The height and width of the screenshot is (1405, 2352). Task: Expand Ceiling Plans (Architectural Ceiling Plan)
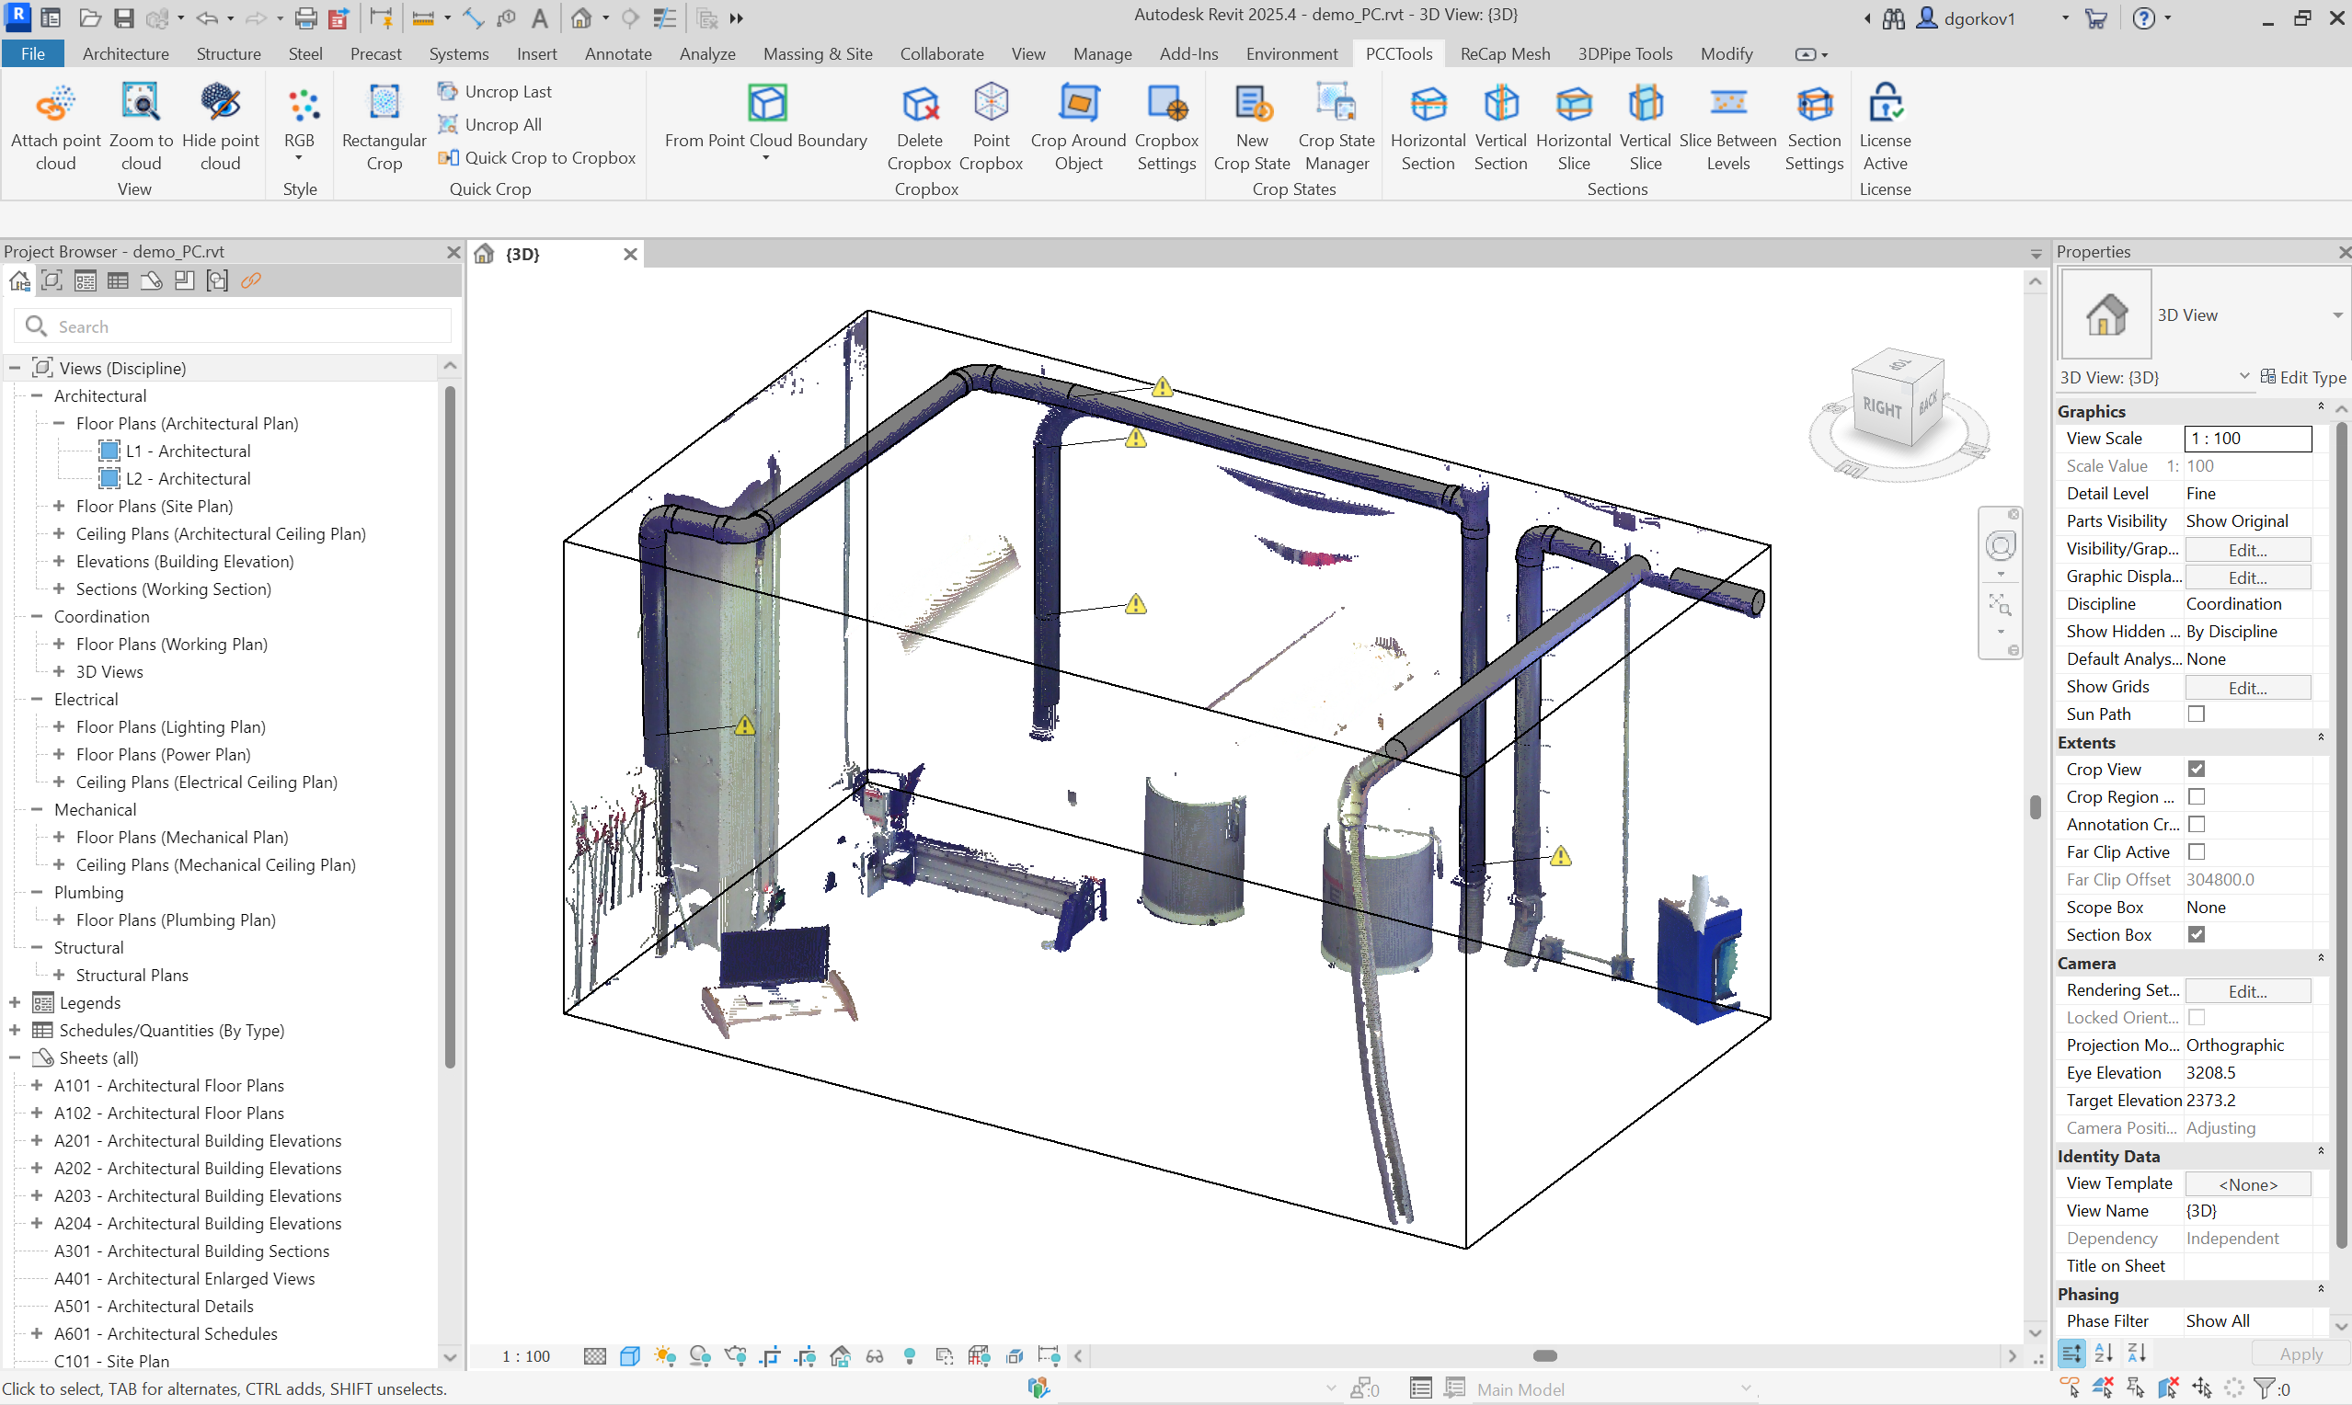pos(59,533)
